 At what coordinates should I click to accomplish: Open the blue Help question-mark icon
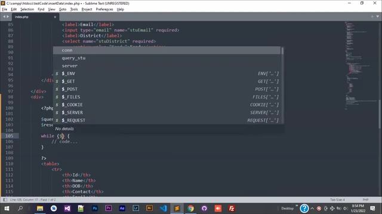304,209
